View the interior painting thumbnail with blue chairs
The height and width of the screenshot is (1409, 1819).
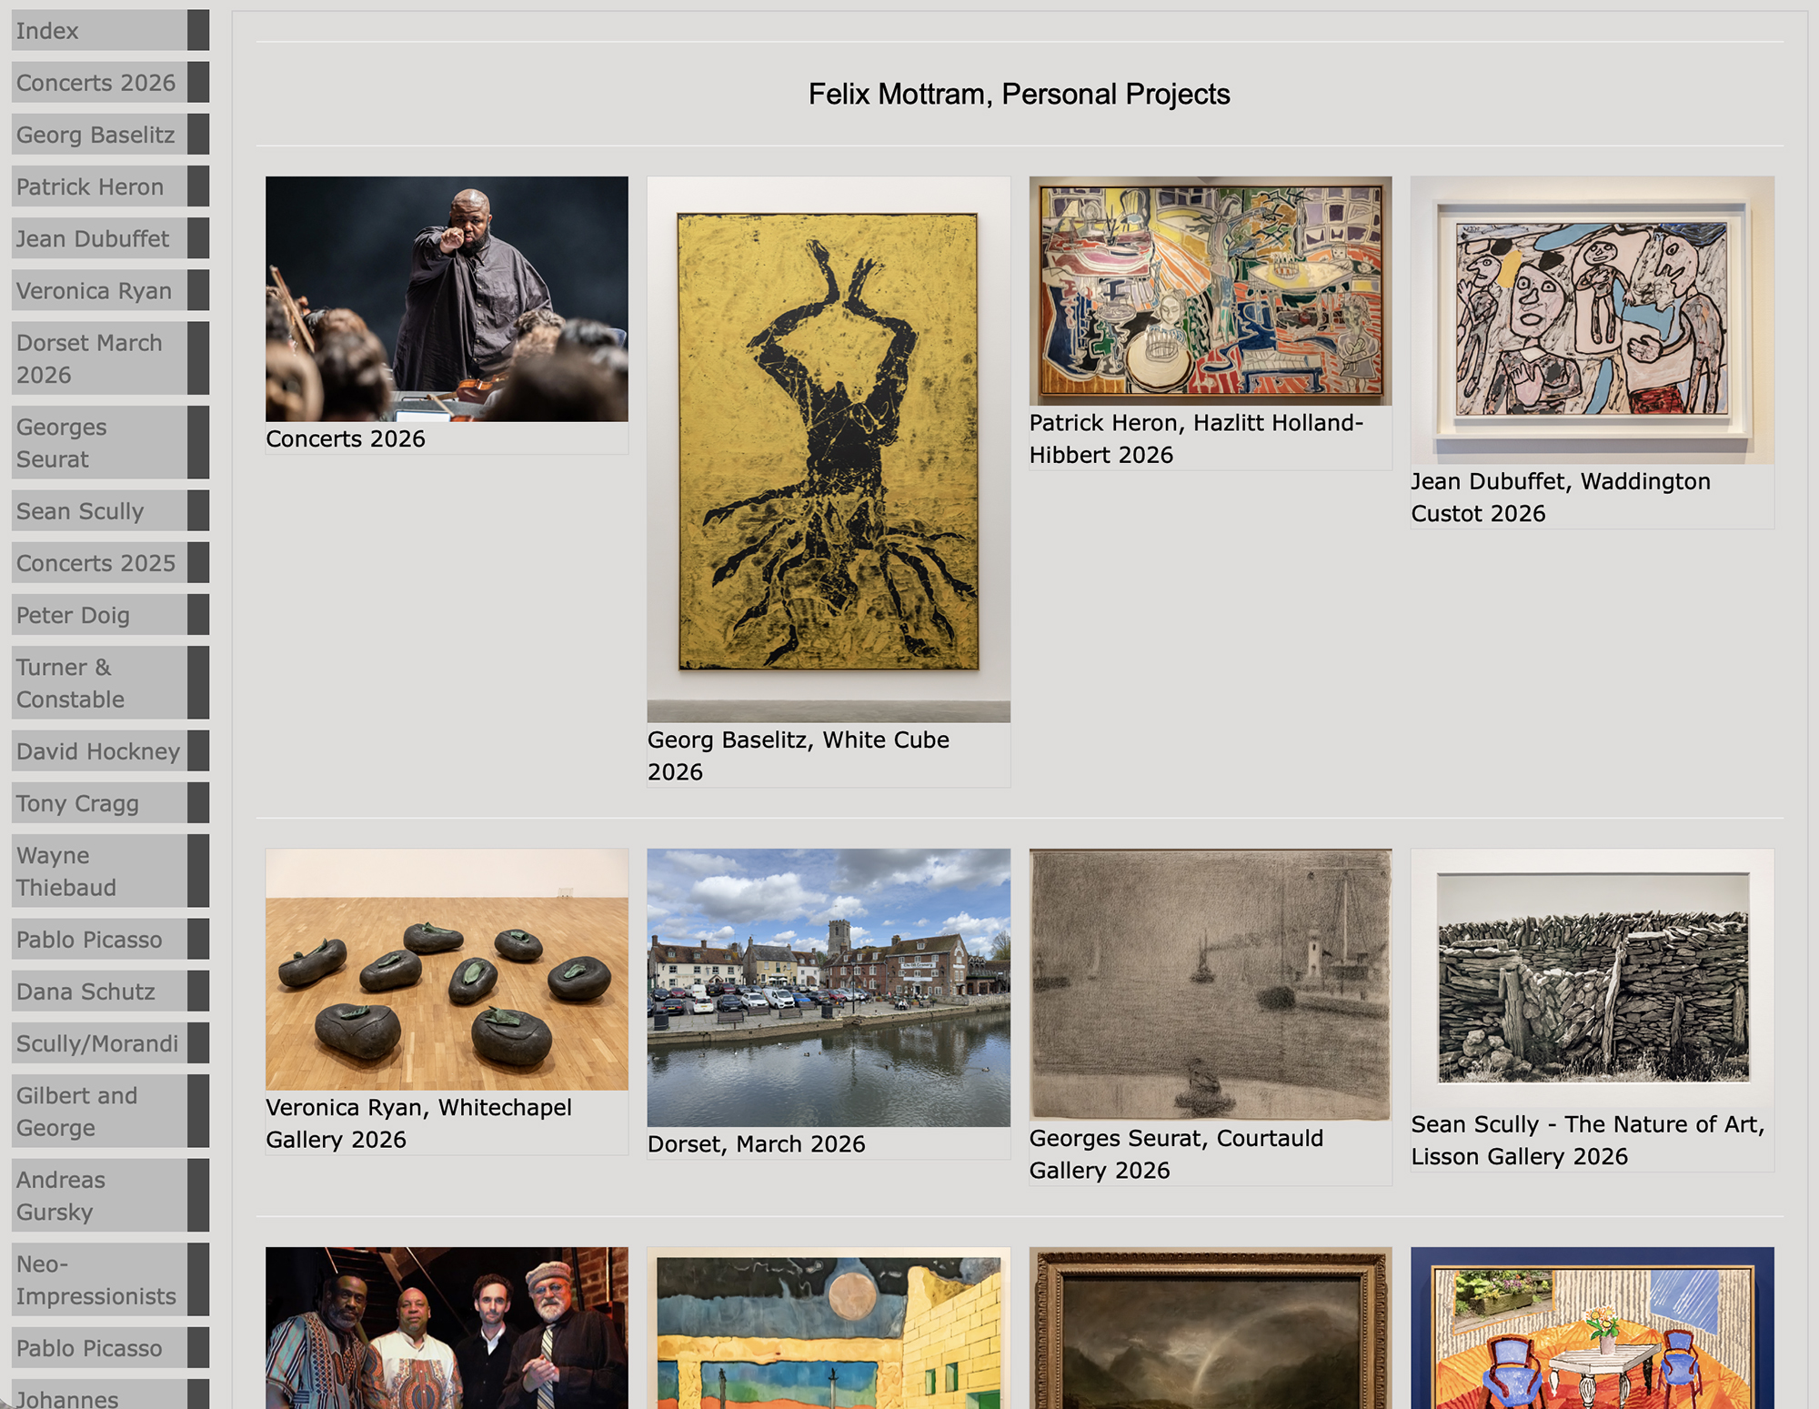click(1593, 1328)
